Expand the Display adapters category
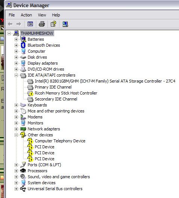The width and height of the screenshot is (179, 198). pos(16,63)
